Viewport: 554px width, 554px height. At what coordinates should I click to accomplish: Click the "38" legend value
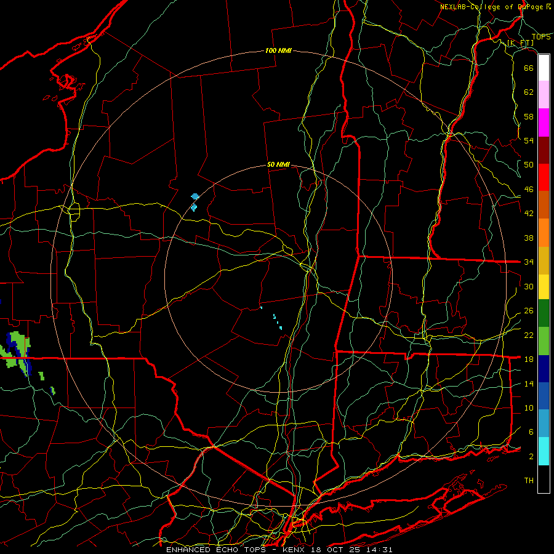point(529,238)
